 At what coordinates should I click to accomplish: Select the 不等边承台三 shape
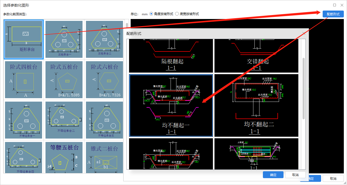pos(104,120)
